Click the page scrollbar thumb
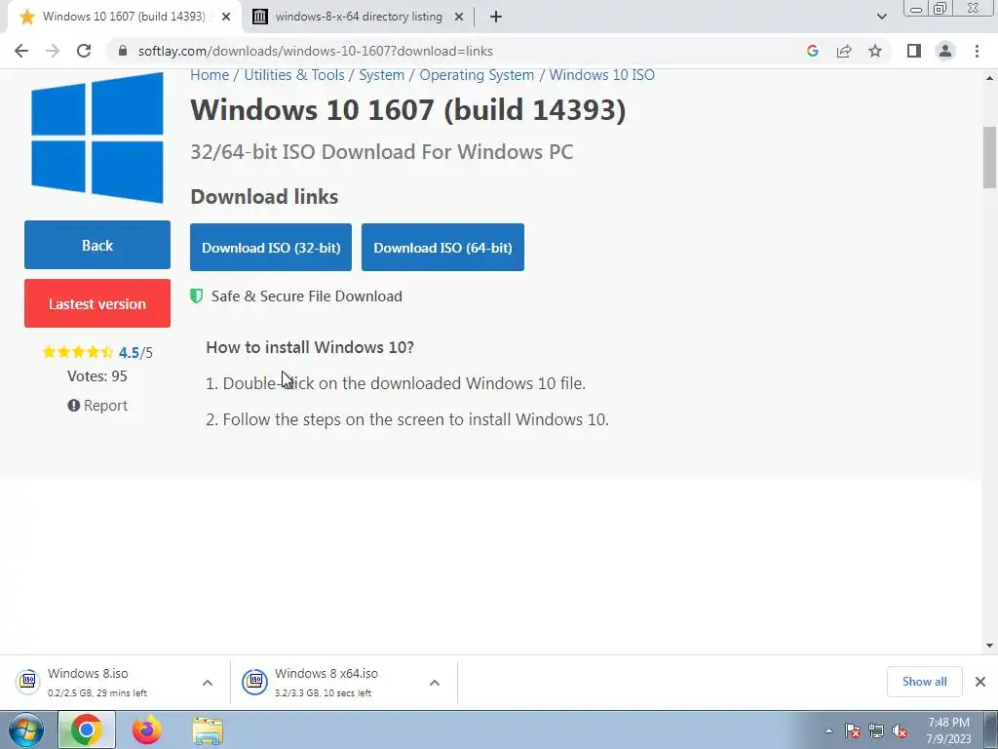Screen dimensions: 998x749 [x=989, y=157]
